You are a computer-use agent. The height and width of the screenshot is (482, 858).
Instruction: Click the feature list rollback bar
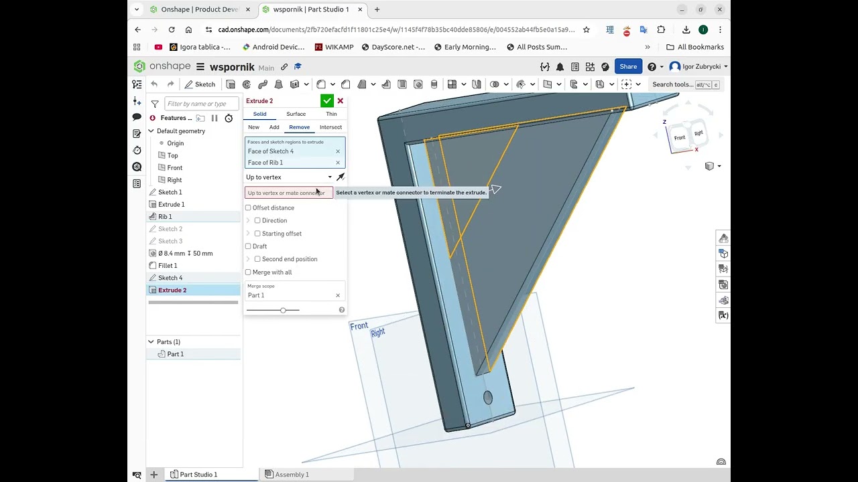[x=193, y=303]
